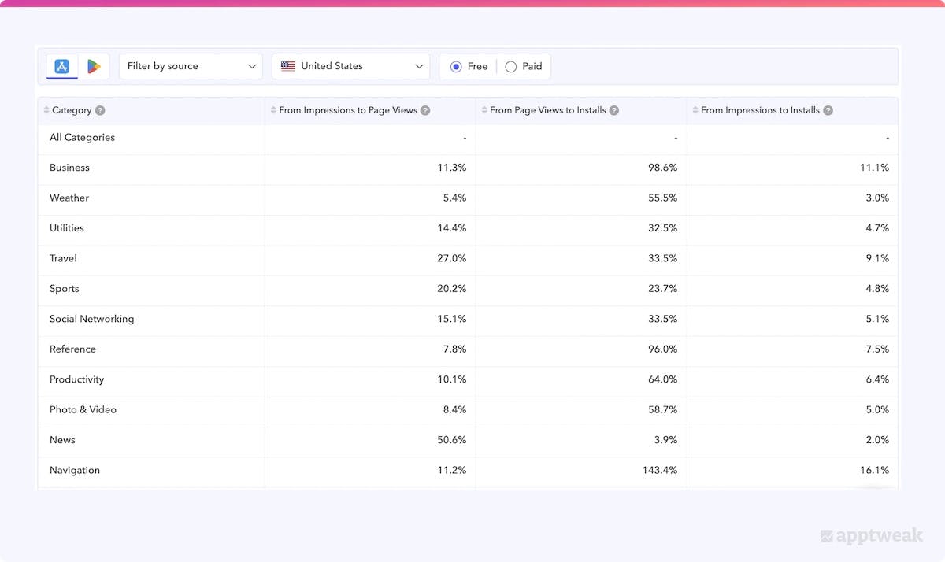Click the help icon beside From Page Views to Installs
945x562 pixels.
click(x=613, y=110)
